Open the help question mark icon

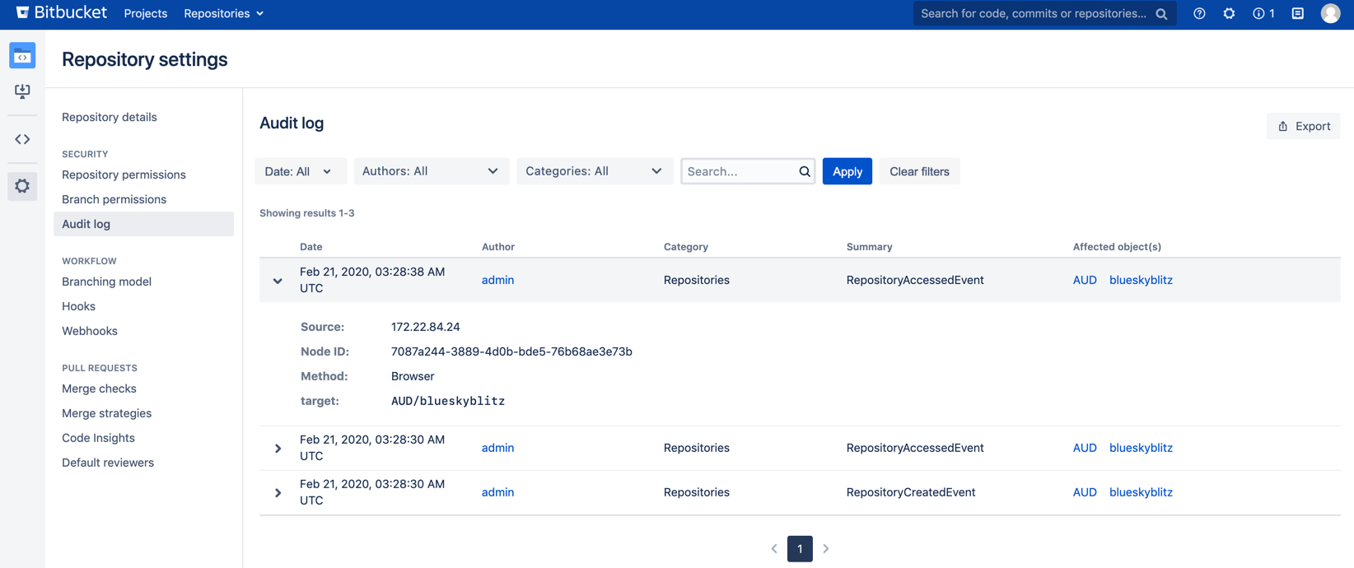1199,13
